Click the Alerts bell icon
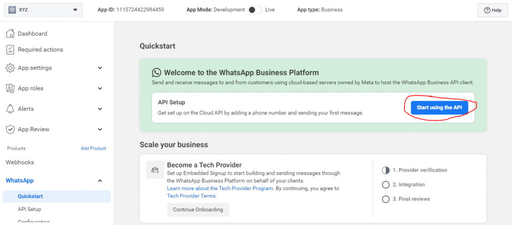This screenshot has width=512, height=225. (x=10, y=108)
